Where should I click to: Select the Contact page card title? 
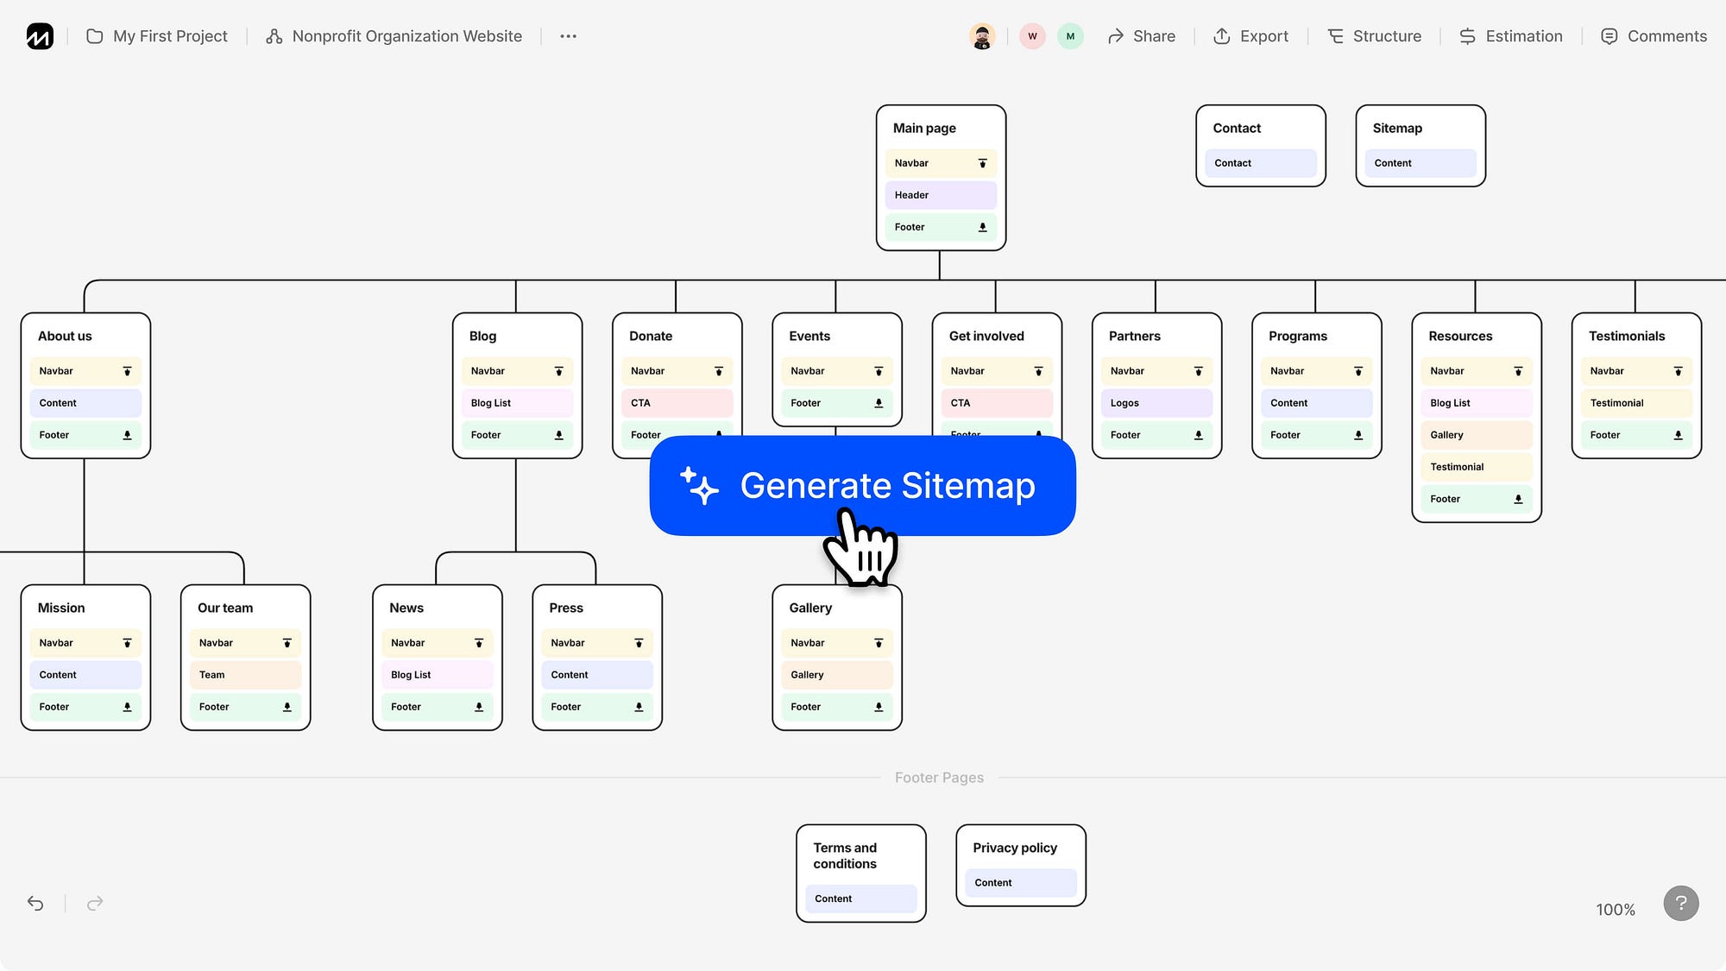[1237, 128]
